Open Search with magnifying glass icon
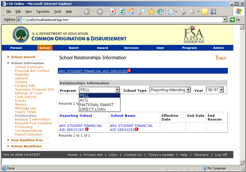This screenshot has height=172, width=246. point(142,12)
